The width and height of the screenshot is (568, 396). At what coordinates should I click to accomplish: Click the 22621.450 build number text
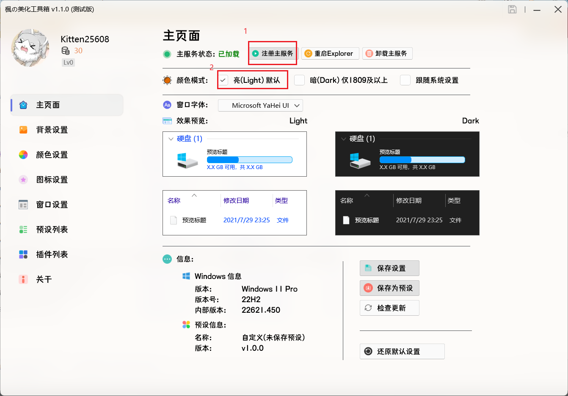[261, 310]
